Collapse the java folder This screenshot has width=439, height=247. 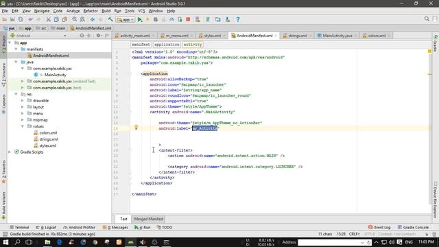coord(16,62)
